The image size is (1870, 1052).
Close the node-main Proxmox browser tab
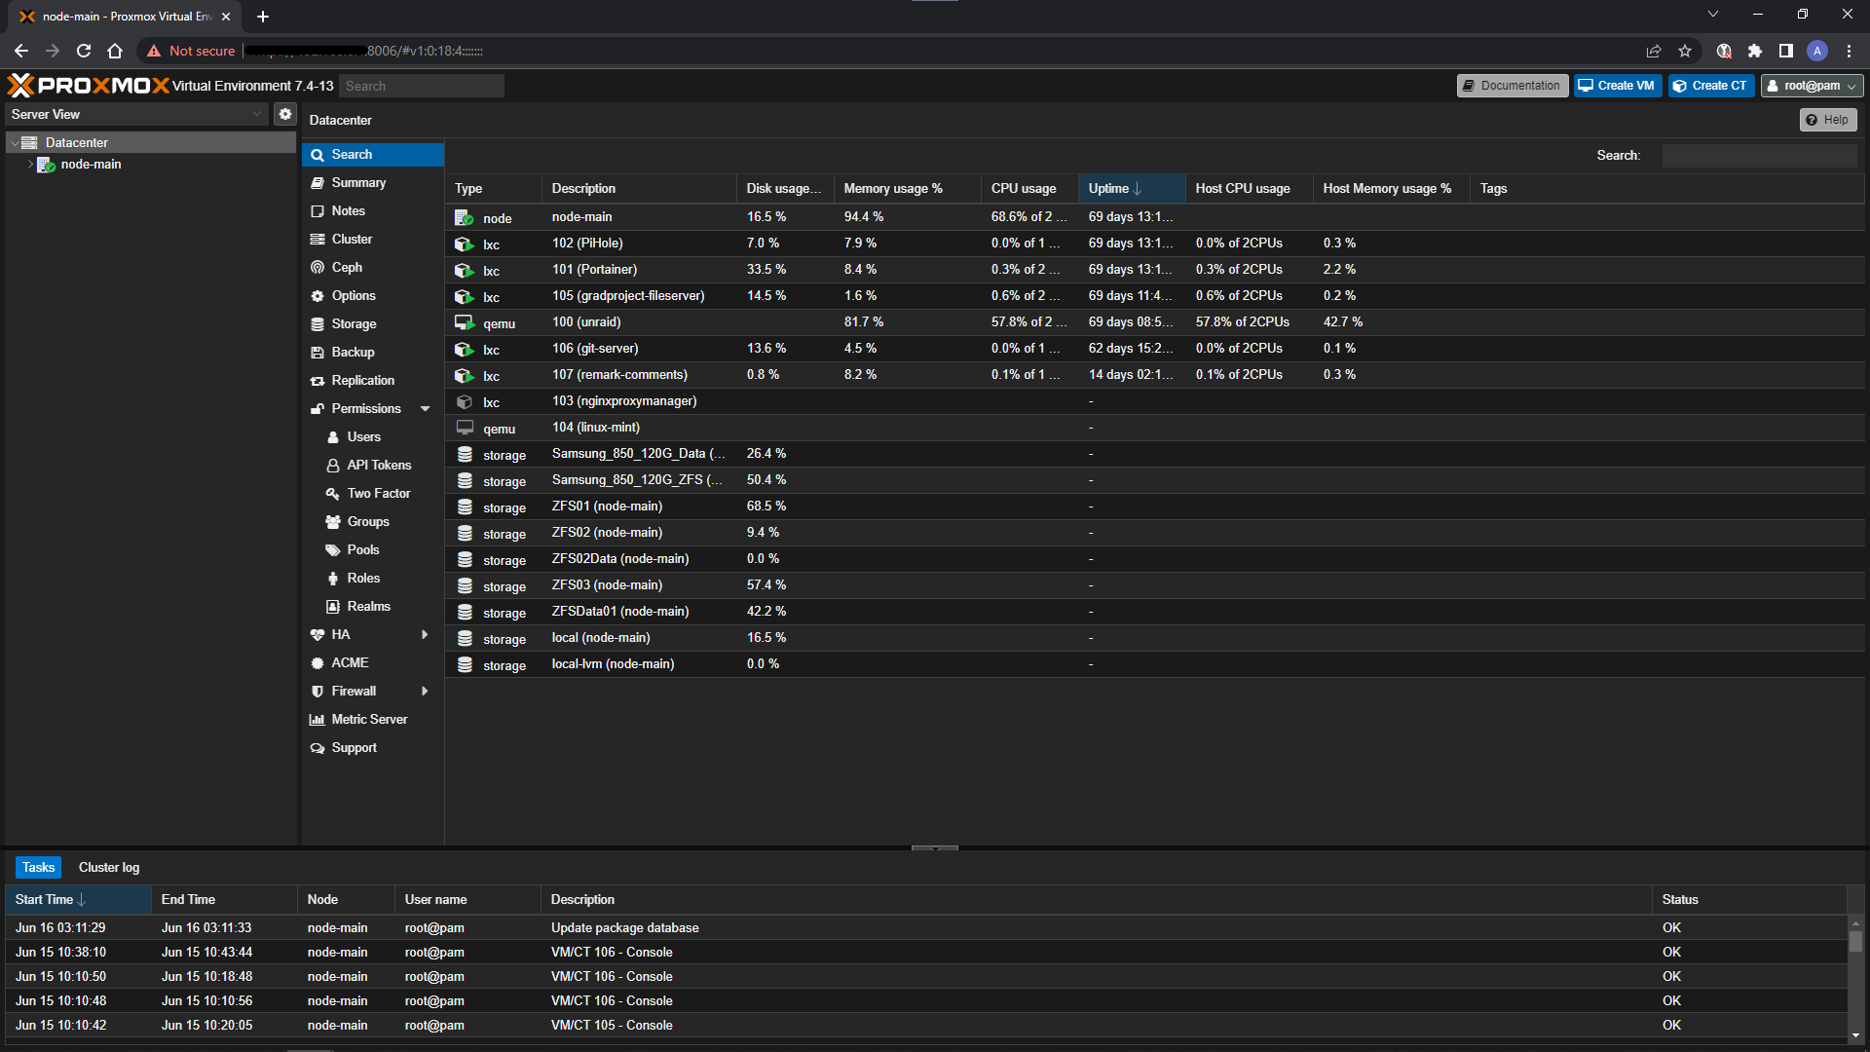coord(226,17)
